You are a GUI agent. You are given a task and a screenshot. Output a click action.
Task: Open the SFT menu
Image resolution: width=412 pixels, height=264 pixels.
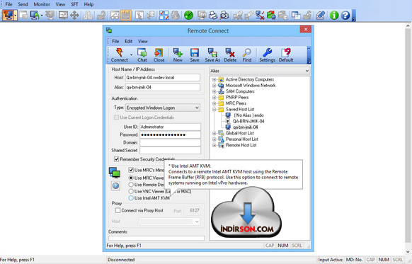pyautogui.click(x=74, y=4)
